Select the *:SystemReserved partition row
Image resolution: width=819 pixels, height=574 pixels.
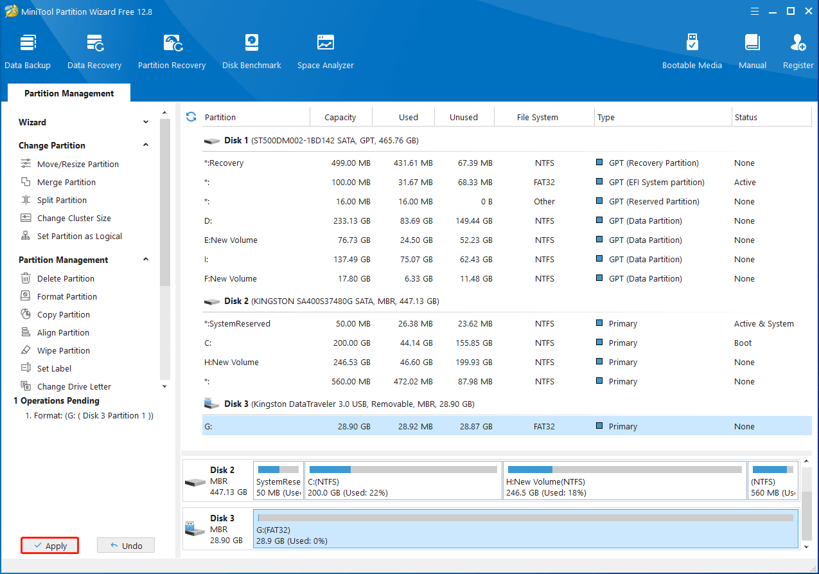pos(507,324)
